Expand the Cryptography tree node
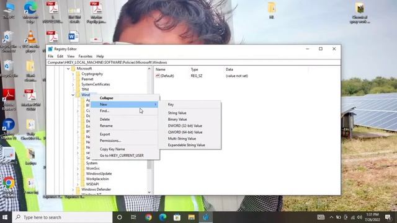The width and height of the screenshot is (397, 223). pyautogui.click(x=73, y=74)
